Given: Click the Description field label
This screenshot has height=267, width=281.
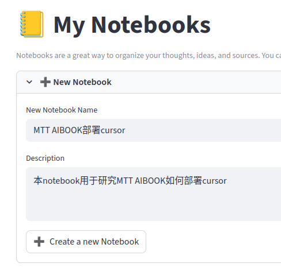Looking at the screenshot, I should tap(45, 158).
